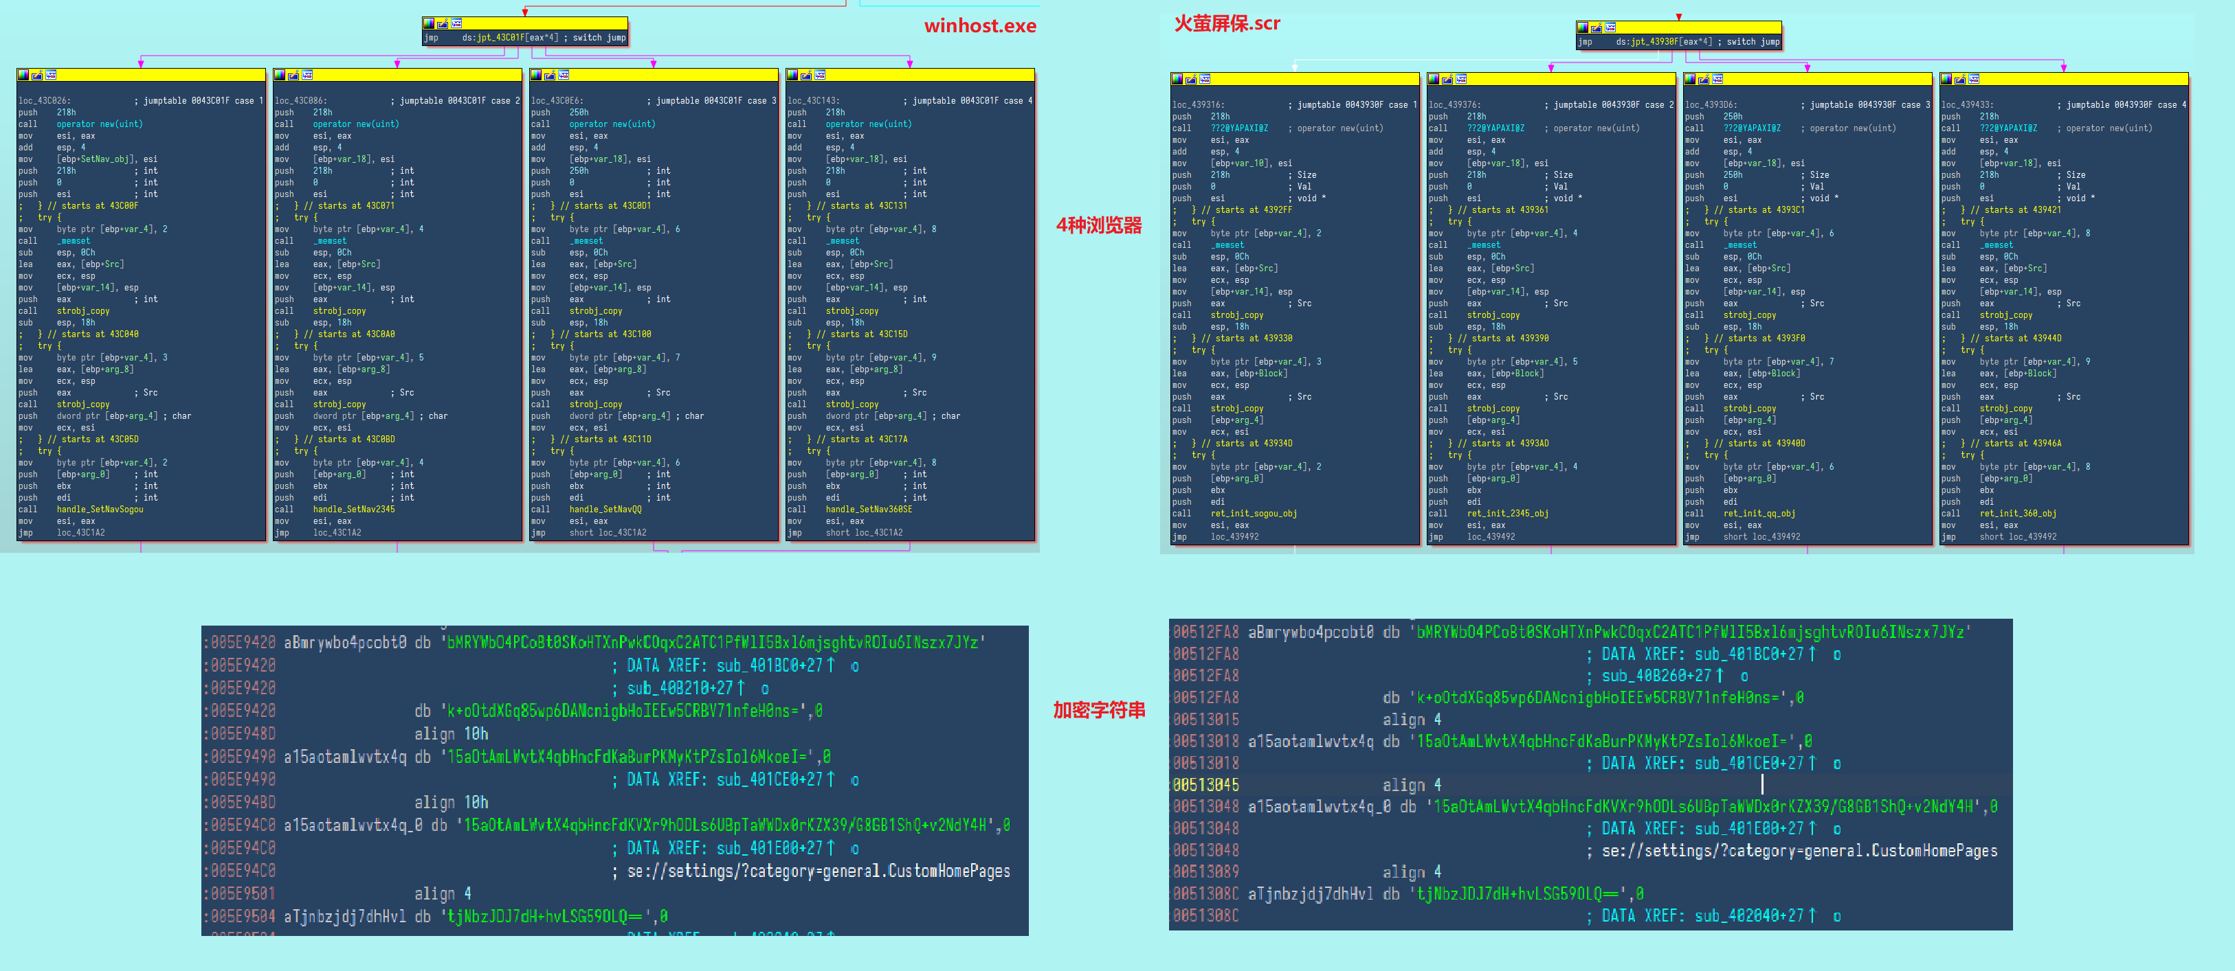Click handle_SetNav2345 function name
The image size is (2235, 971).
pyautogui.click(x=353, y=510)
